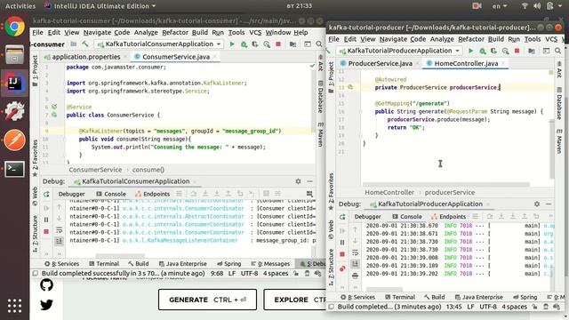The image size is (569, 320).
Task: Switch to ConsumerService.java tab
Action: 176,57
